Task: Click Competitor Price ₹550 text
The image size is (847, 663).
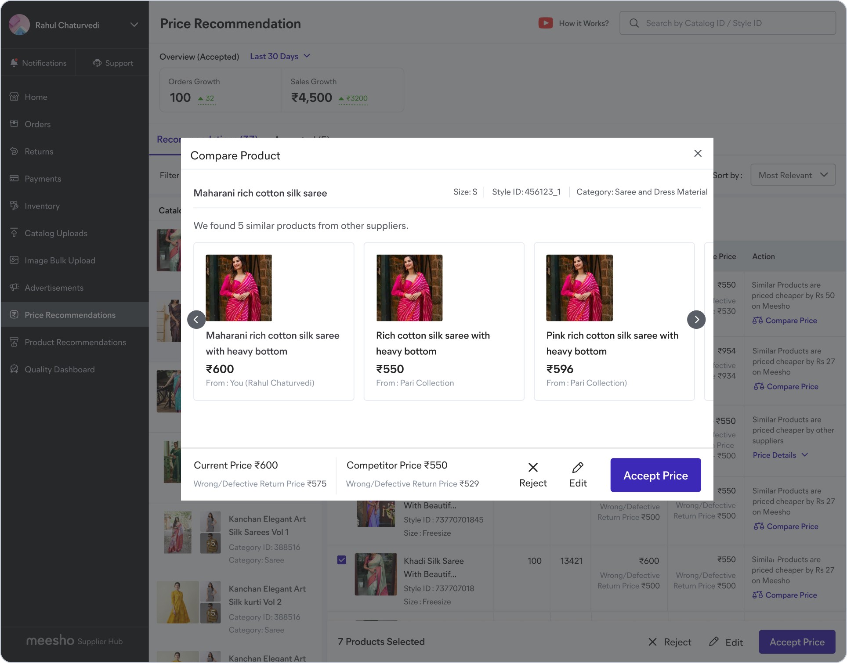Action: coord(397,465)
